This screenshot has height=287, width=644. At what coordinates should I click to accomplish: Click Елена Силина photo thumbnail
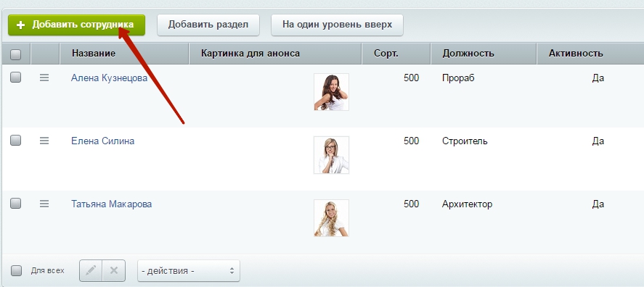click(x=332, y=155)
